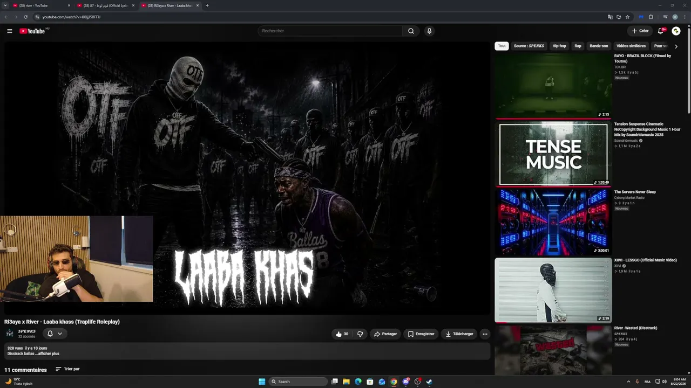
Task: Toggle notification bell for SPENKS channel
Action: tap(55, 334)
